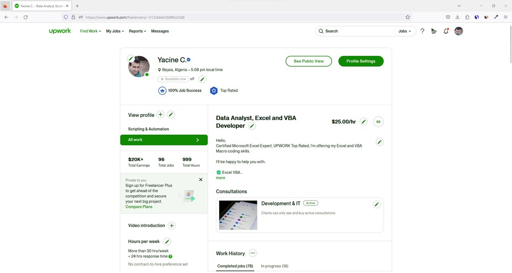Close the Yacine C. browser tab

click(x=67, y=6)
